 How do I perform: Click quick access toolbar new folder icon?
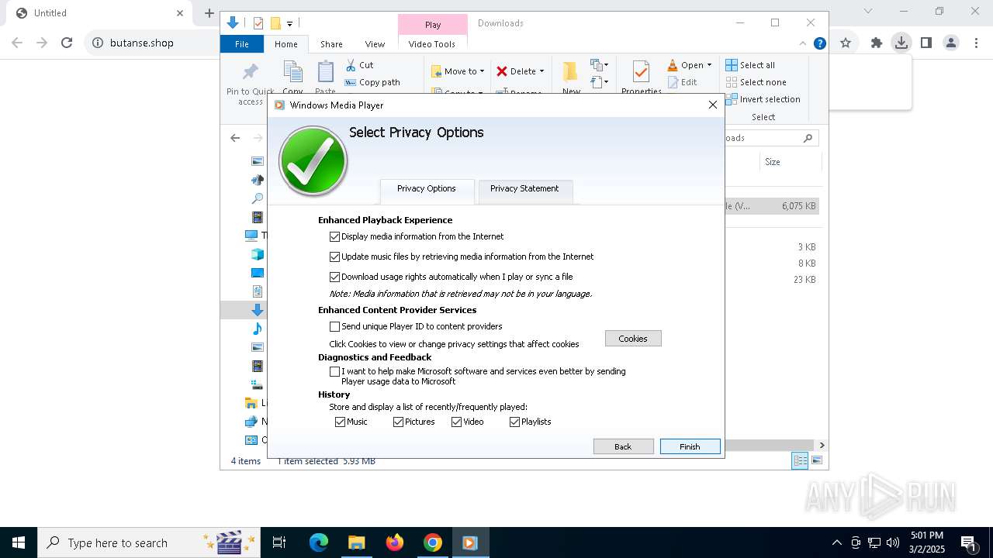click(275, 23)
